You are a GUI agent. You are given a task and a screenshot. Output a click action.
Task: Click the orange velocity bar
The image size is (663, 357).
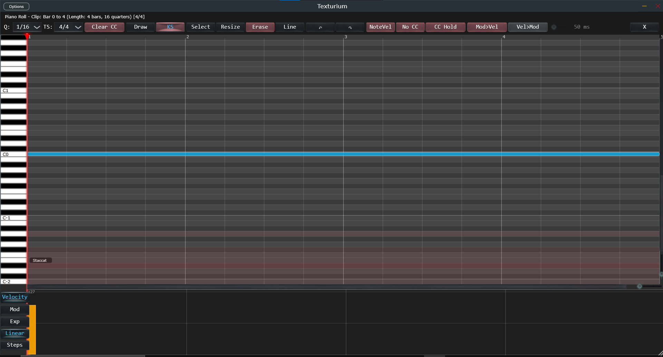32,329
